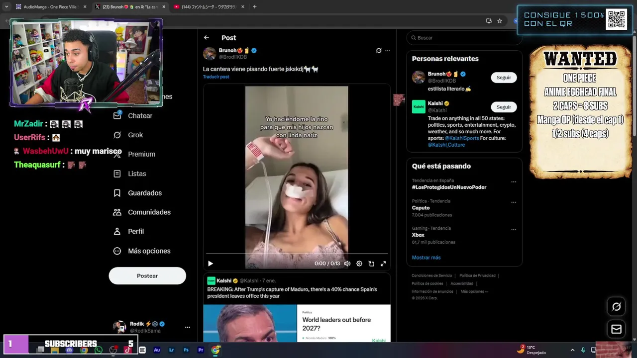
Task: Open Premiere Pro from taskbar
Action: (201, 350)
